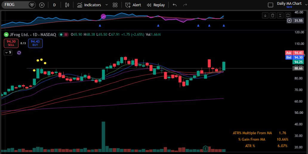Click the plus icon beside 31.55
This screenshot has height=154, width=308.
[x=289, y=21]
